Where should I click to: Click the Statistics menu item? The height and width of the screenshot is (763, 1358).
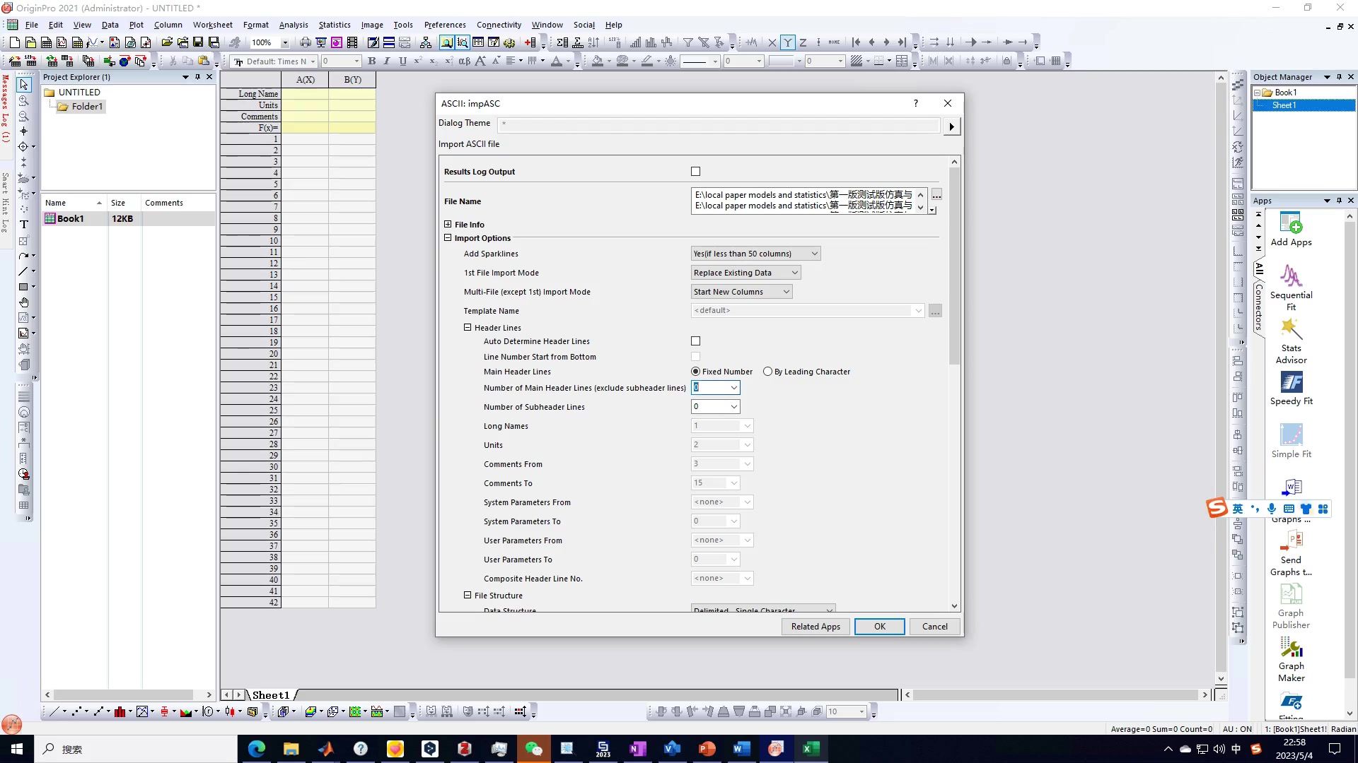pyautogui.click(x=334, y=24)
